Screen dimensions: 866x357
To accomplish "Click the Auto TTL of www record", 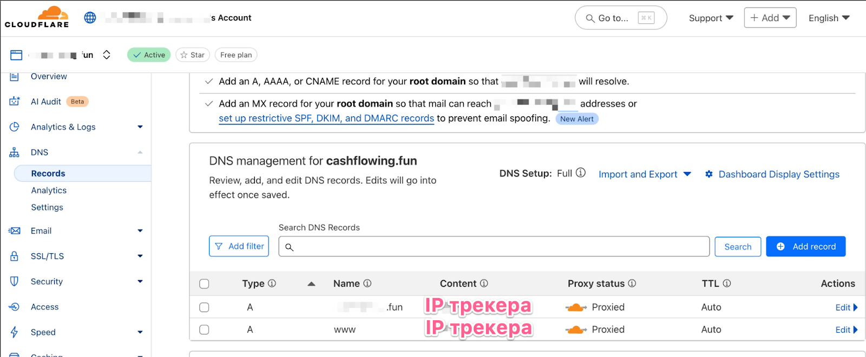I will (x=711, y=329).
